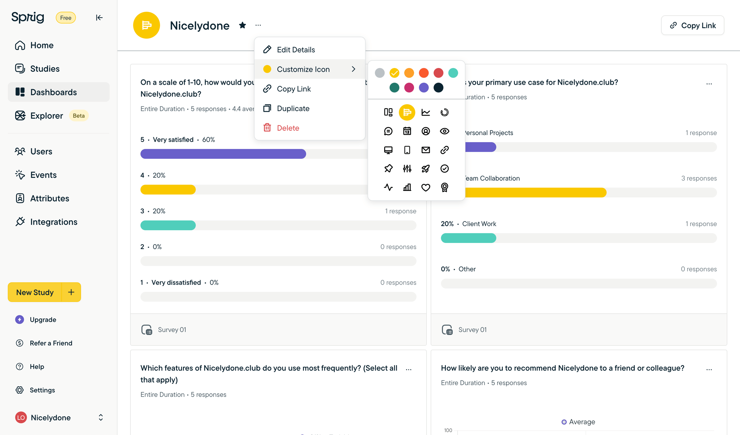The width and height of the screenshot is (740, 435).
Task: Choose Edit Details from the menu
Action: (310, 50)
